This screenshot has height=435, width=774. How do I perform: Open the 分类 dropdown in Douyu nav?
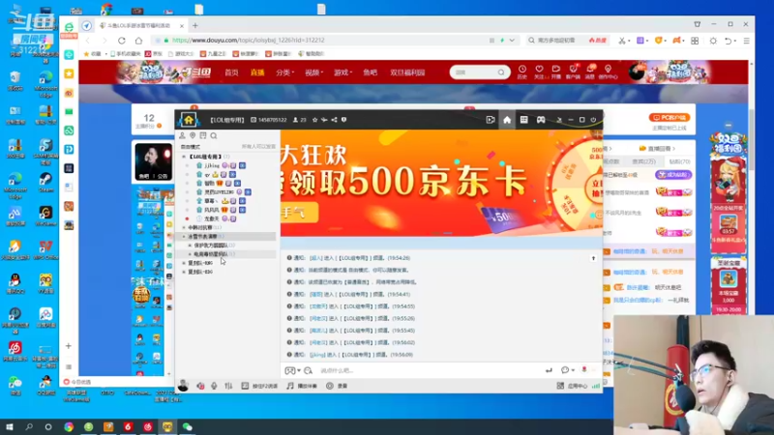[x=284, y=72]
